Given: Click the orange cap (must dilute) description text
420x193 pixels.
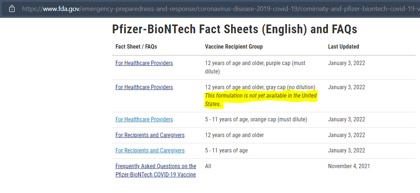Looking at the screenshot, I should point(256,119).
